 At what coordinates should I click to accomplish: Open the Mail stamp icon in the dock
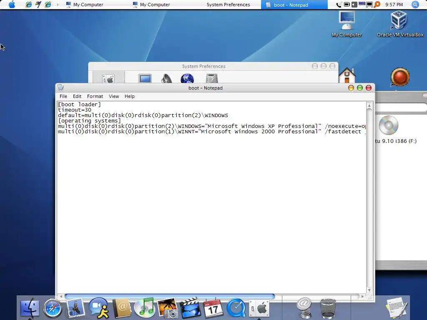coord(75,308)
